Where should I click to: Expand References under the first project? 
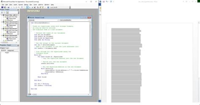pyautogui.click(x=4, y=20)
